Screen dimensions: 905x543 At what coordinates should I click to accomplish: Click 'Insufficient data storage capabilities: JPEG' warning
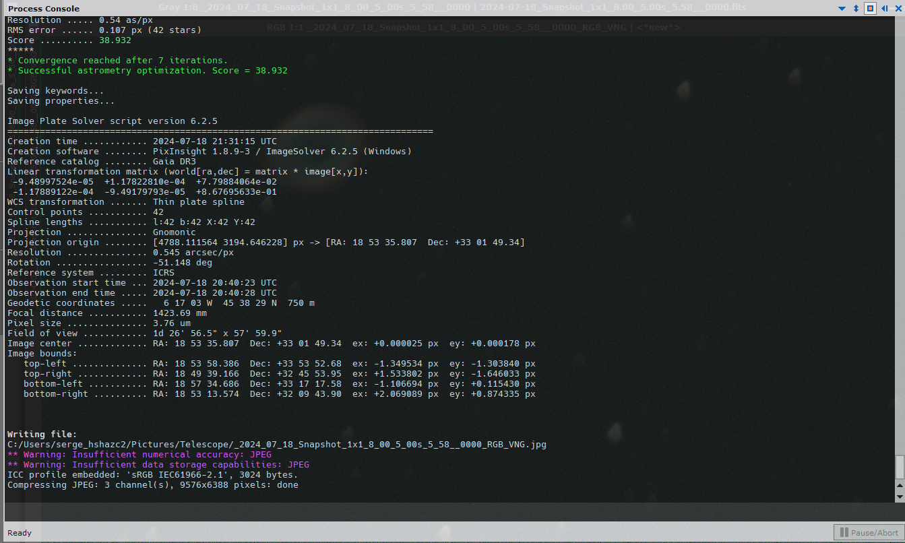[x=158, y=465]
